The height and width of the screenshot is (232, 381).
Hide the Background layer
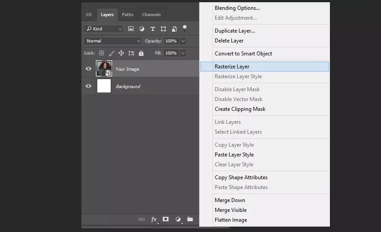pyautogui.click(x=88, y=86)
